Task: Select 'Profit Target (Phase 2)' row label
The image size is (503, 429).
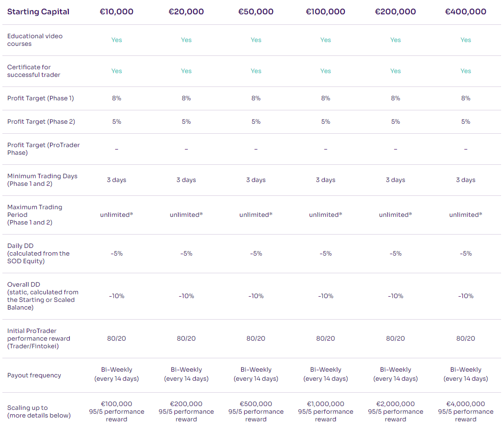Action: coord(41,122)
